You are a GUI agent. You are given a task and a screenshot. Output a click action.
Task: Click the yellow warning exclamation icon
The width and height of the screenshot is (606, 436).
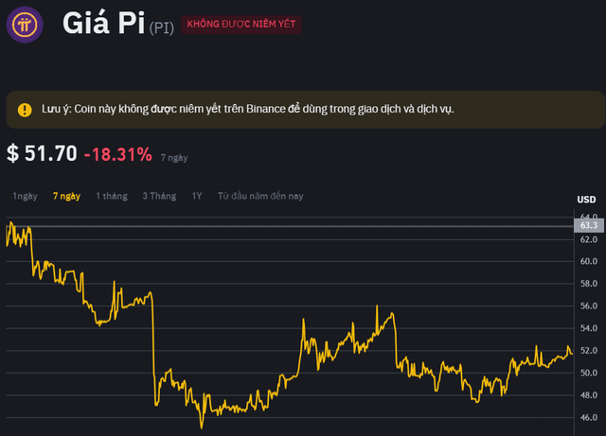pos(25,110)
